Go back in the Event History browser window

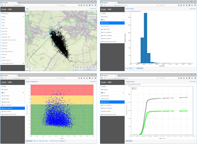(x=102, y=5)
